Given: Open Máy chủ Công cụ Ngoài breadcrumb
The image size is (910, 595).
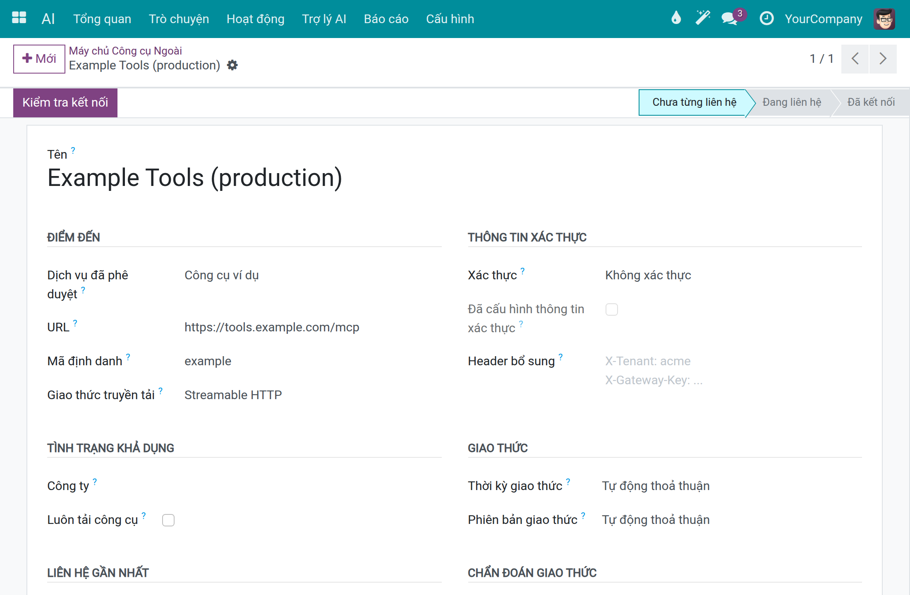Looking at the screenshot, I should (125, 51).
